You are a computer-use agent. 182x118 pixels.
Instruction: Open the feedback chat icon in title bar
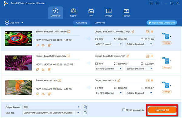[151, 3]
